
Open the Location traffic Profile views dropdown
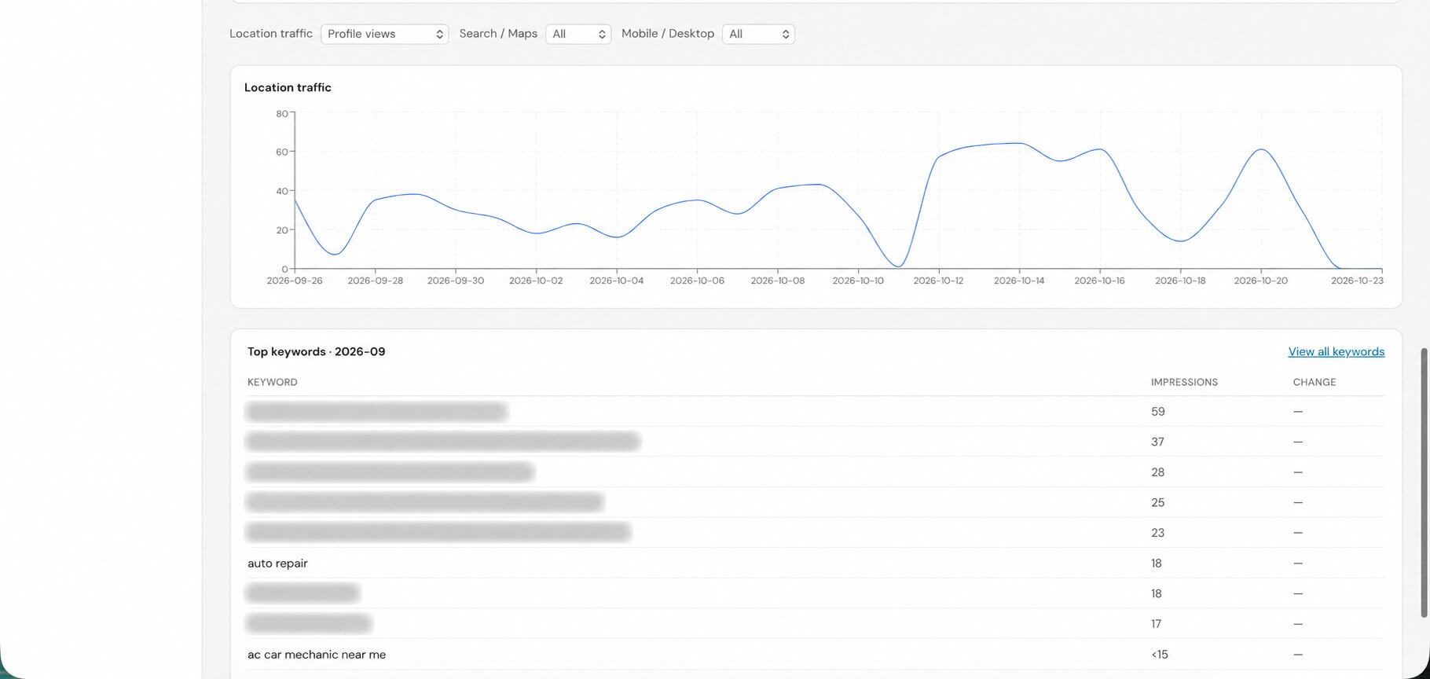(384, 34)
